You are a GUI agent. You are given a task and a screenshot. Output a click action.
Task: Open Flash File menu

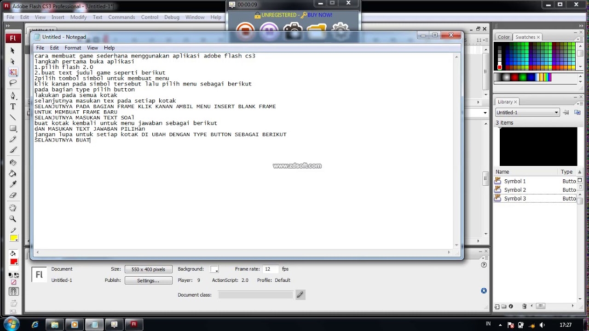point(10,17)
